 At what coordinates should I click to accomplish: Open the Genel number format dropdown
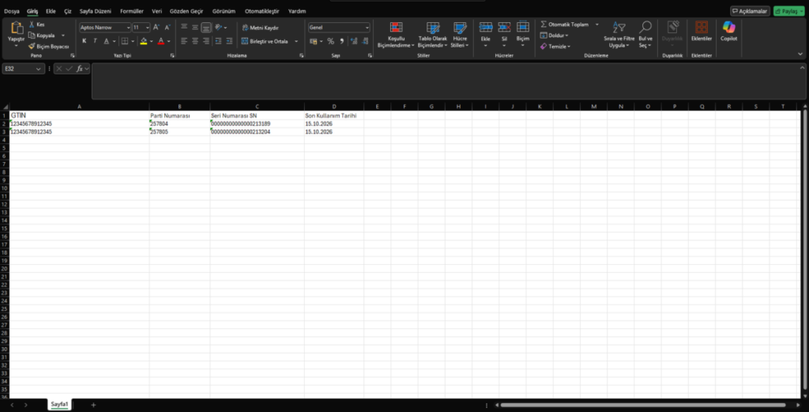point(367,28)
